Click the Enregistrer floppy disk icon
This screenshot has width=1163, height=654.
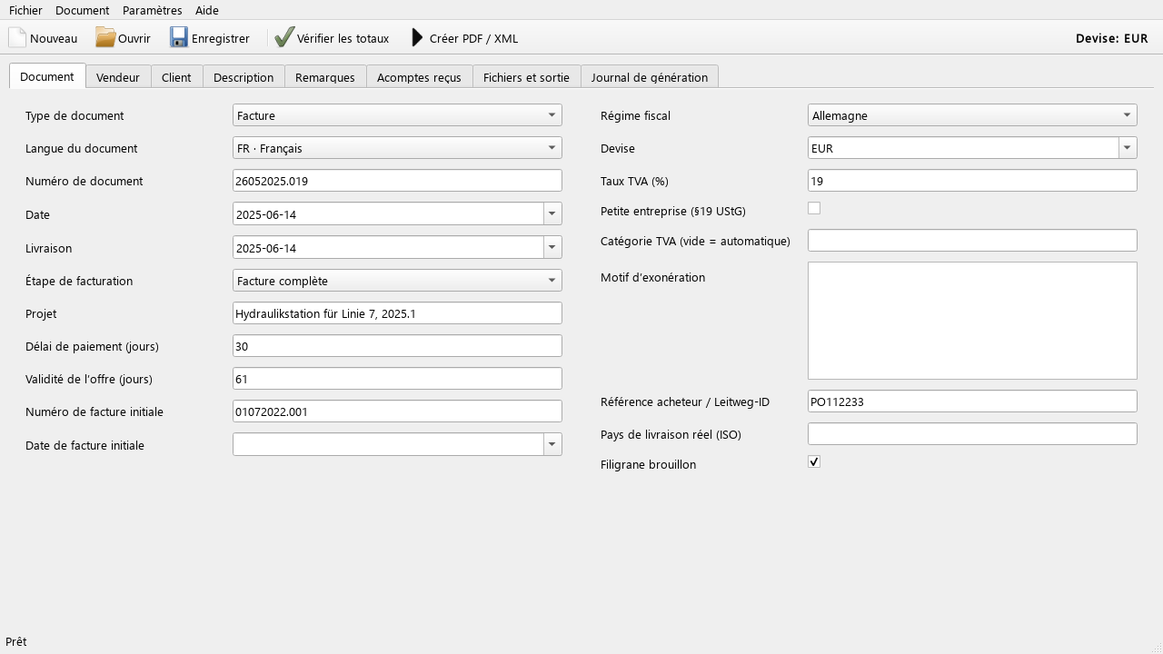[178, 37]
